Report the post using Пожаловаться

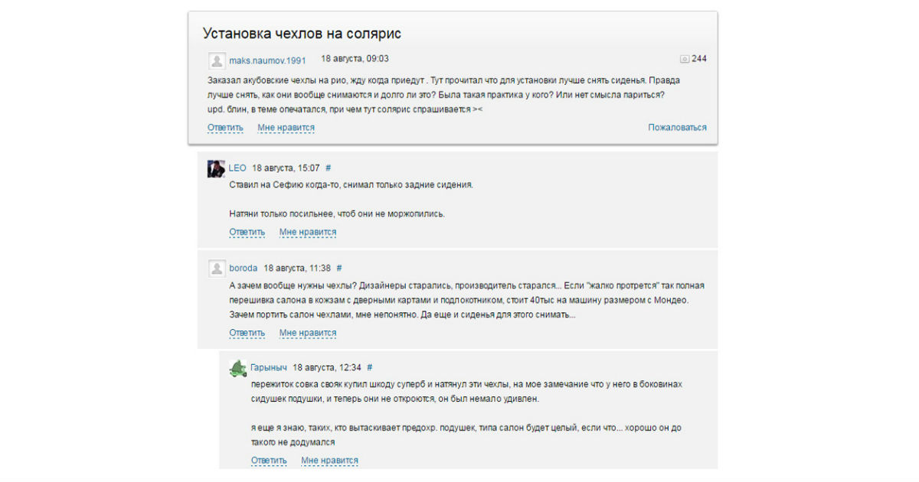tap(677, 127)
